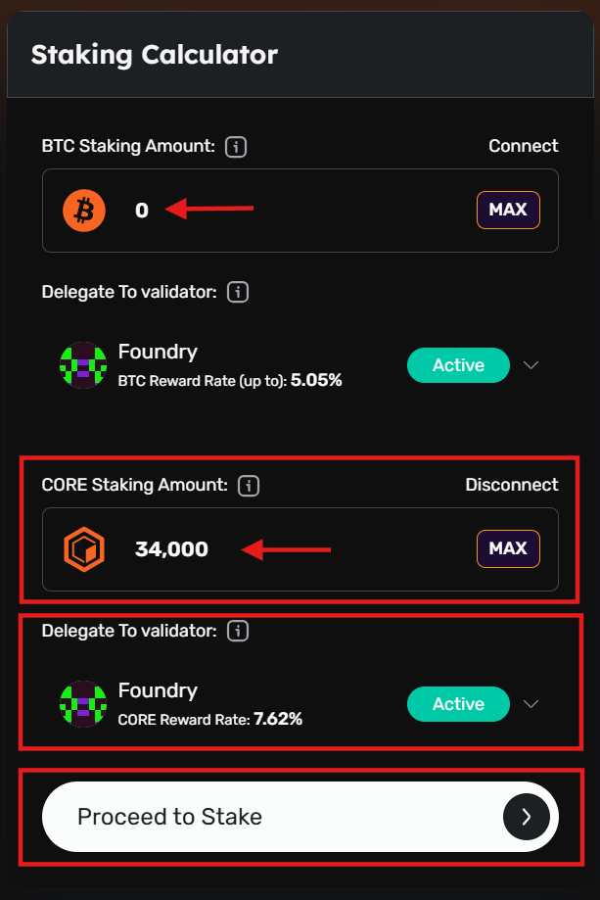The image size is (600, 900).
Task: Click info icon beside second Delegate To validator
Action: [237, 631]
